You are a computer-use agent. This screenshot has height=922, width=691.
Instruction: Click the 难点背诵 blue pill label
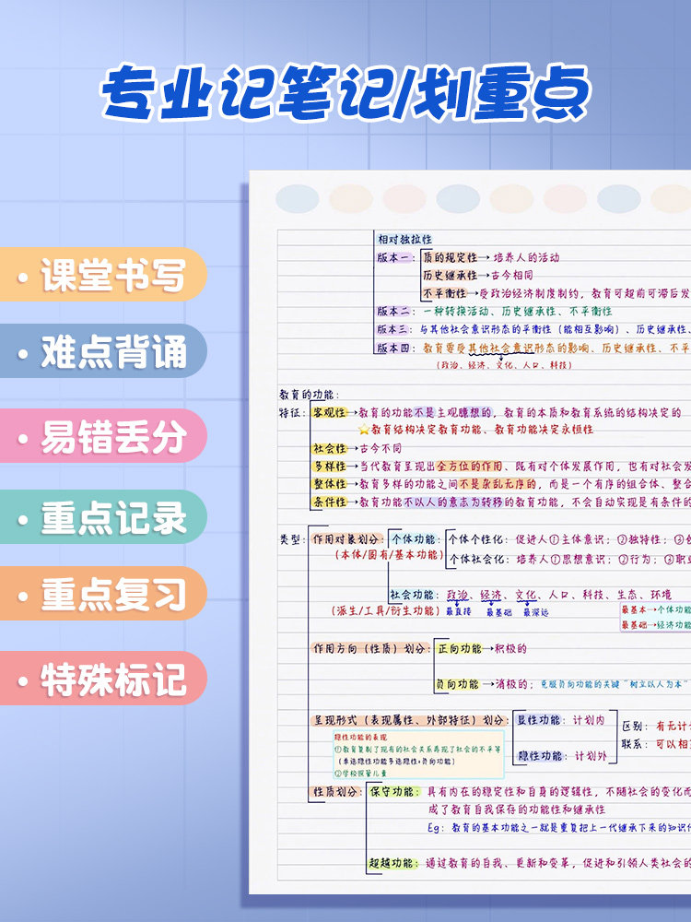tap(103, 351)
